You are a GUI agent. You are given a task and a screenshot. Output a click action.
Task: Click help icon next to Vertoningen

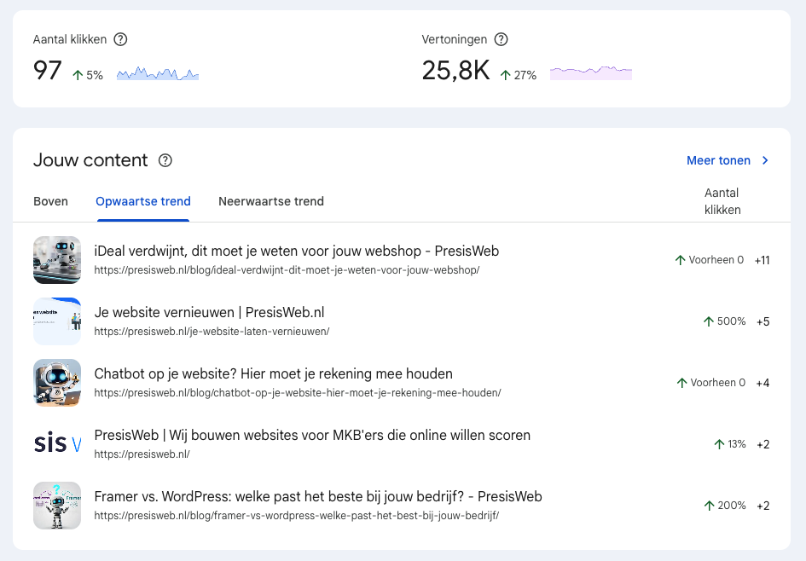pos(502,39)
